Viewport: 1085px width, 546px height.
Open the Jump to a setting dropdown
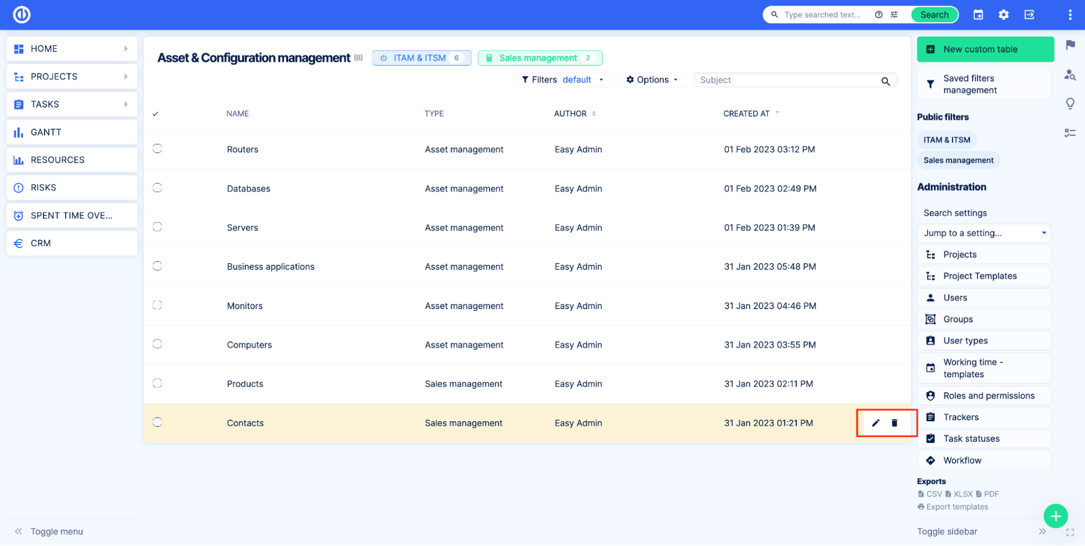point(984,233)
